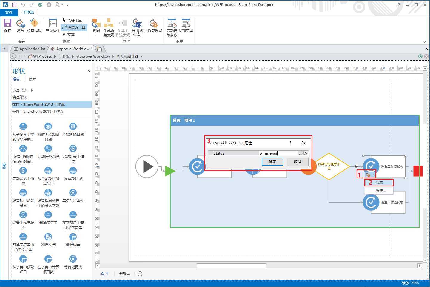
Task: Click 工作流 breadcrumb link
Action: tap(64, 56)
